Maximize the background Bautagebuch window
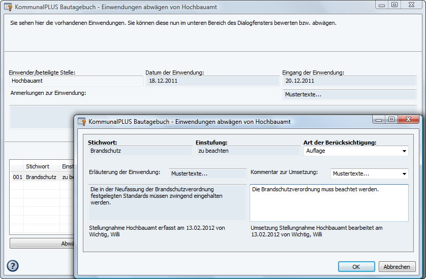Screen dimensions: 426x279 pos(394,5)
